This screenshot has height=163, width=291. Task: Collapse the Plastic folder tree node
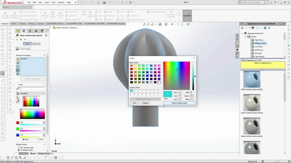coord(245,37)
